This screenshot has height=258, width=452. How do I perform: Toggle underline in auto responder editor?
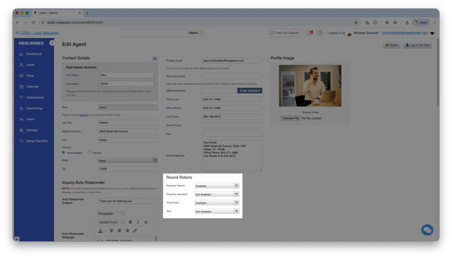146,222
